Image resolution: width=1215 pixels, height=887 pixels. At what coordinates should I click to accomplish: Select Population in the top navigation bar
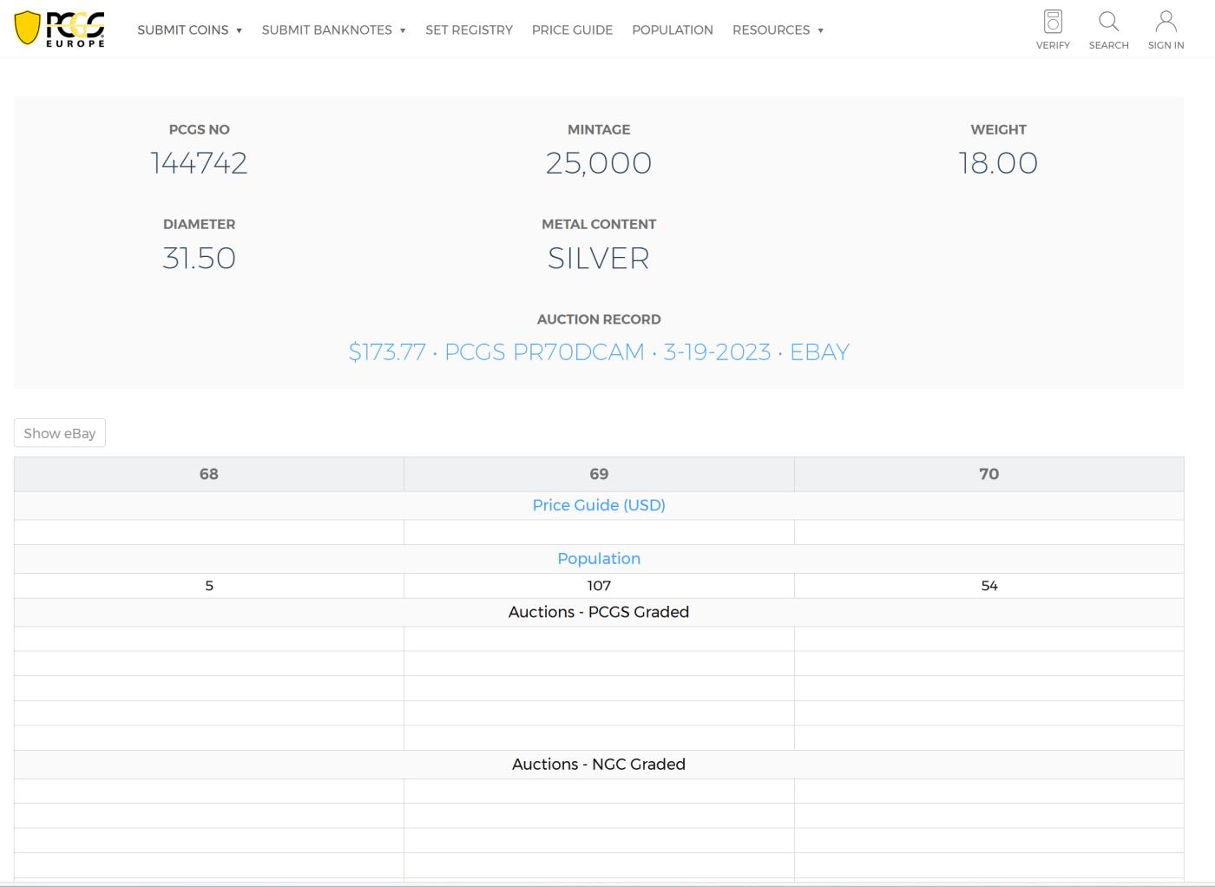click(x=672, y=30)
